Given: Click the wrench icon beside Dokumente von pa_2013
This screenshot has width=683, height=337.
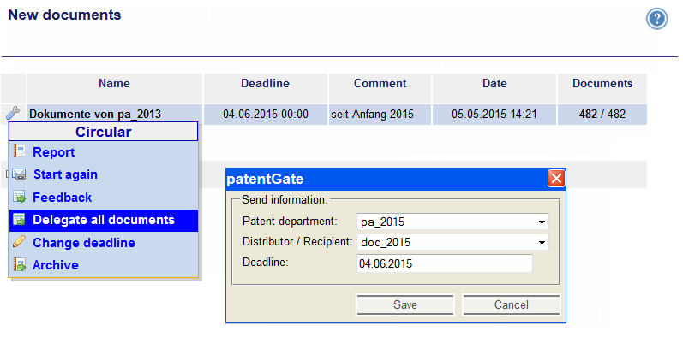Looking at the screenshot, I should coord(13,114).
